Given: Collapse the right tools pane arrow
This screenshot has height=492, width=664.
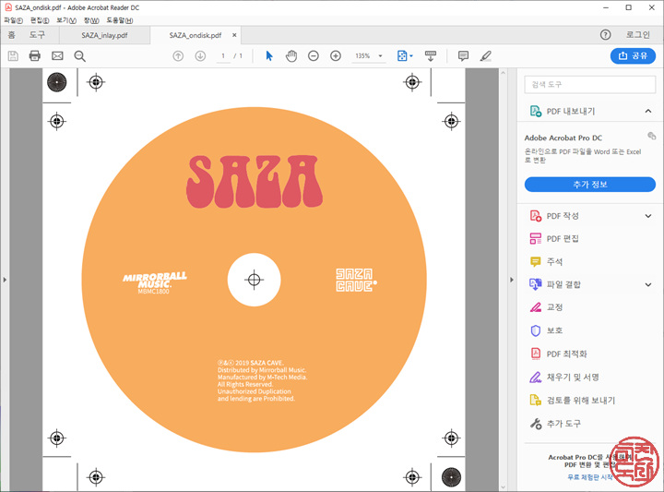Looking at the screenshot, I should (512, 280).
